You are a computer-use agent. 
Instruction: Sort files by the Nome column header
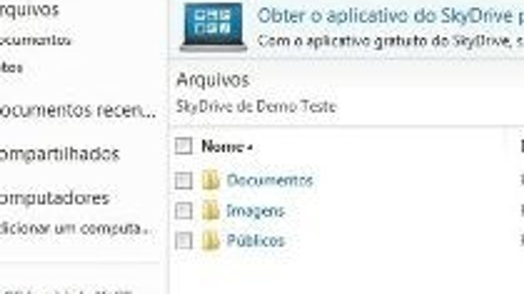[223, 147]
